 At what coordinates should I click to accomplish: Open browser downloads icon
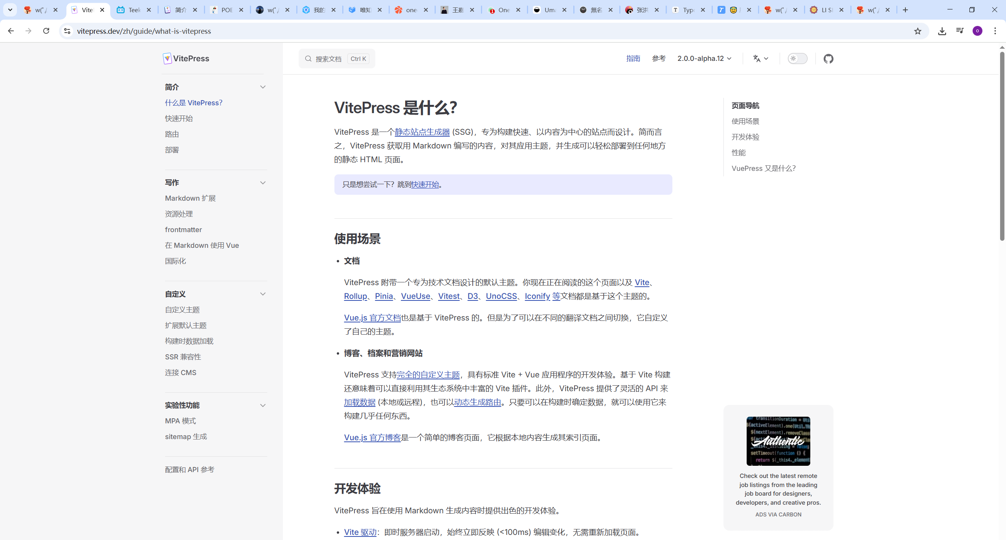pyautogui.click(x=942, y=31)
